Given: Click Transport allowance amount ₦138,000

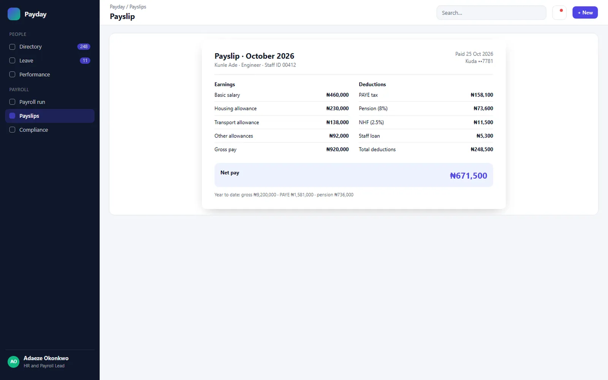Looking at the screenshot, I should point(337,122).
